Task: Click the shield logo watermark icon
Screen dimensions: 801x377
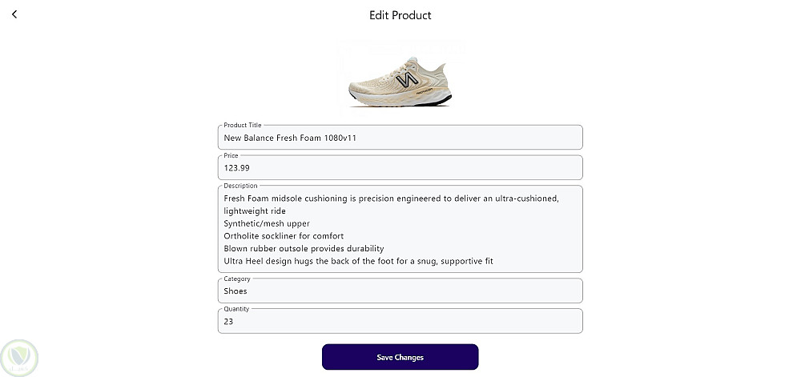Action: click(x=19, y=357)
